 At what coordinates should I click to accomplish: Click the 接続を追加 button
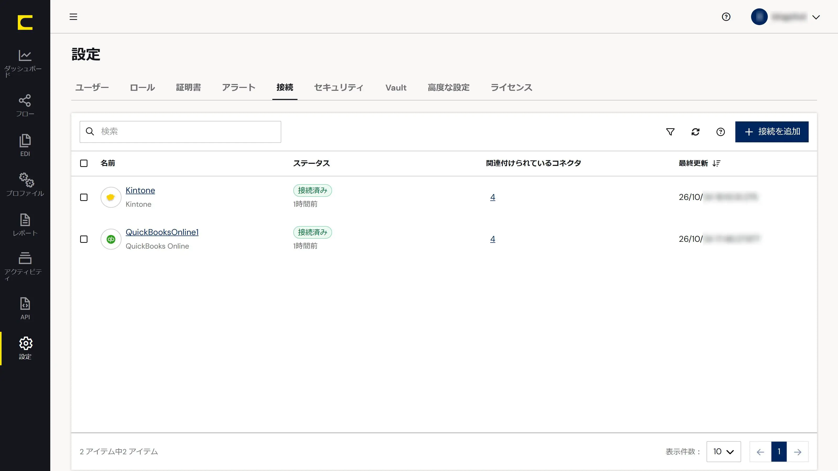772,132
